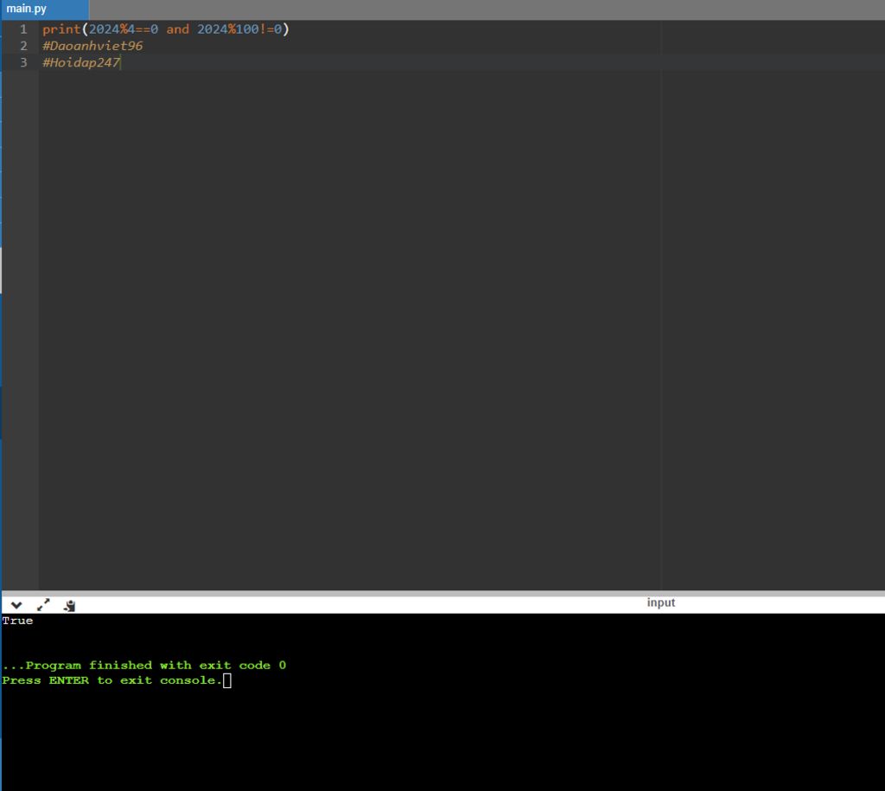Image resolution: width=885 pixels, height=791 pixels.
Task: Focus console at 'Press ENTER to exit console' prompt
Action: (112, 680)
